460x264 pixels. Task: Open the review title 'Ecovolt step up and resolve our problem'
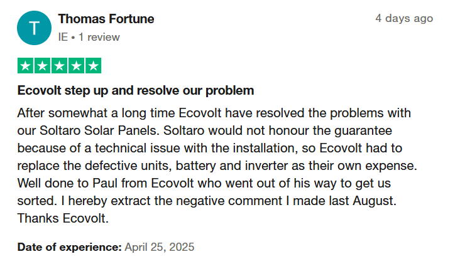136,90
